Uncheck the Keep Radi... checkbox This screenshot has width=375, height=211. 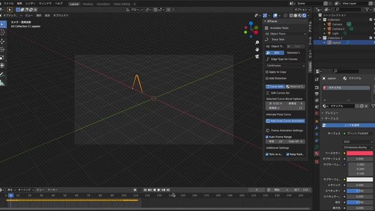click(288, 154)
